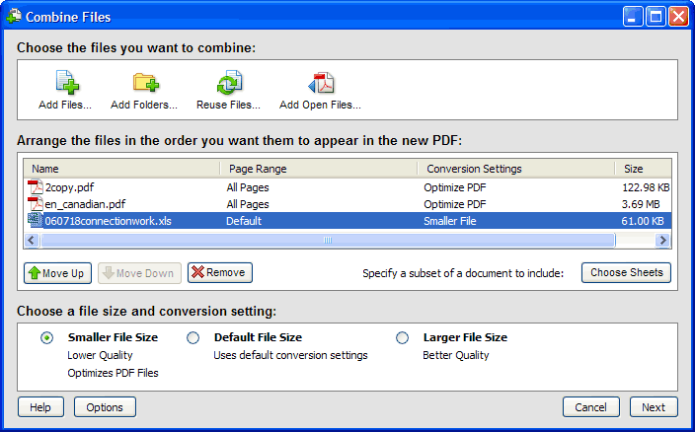Select the en_canadian.pdf file entry
Screen dimensions: 695x432
click(83, 204)
